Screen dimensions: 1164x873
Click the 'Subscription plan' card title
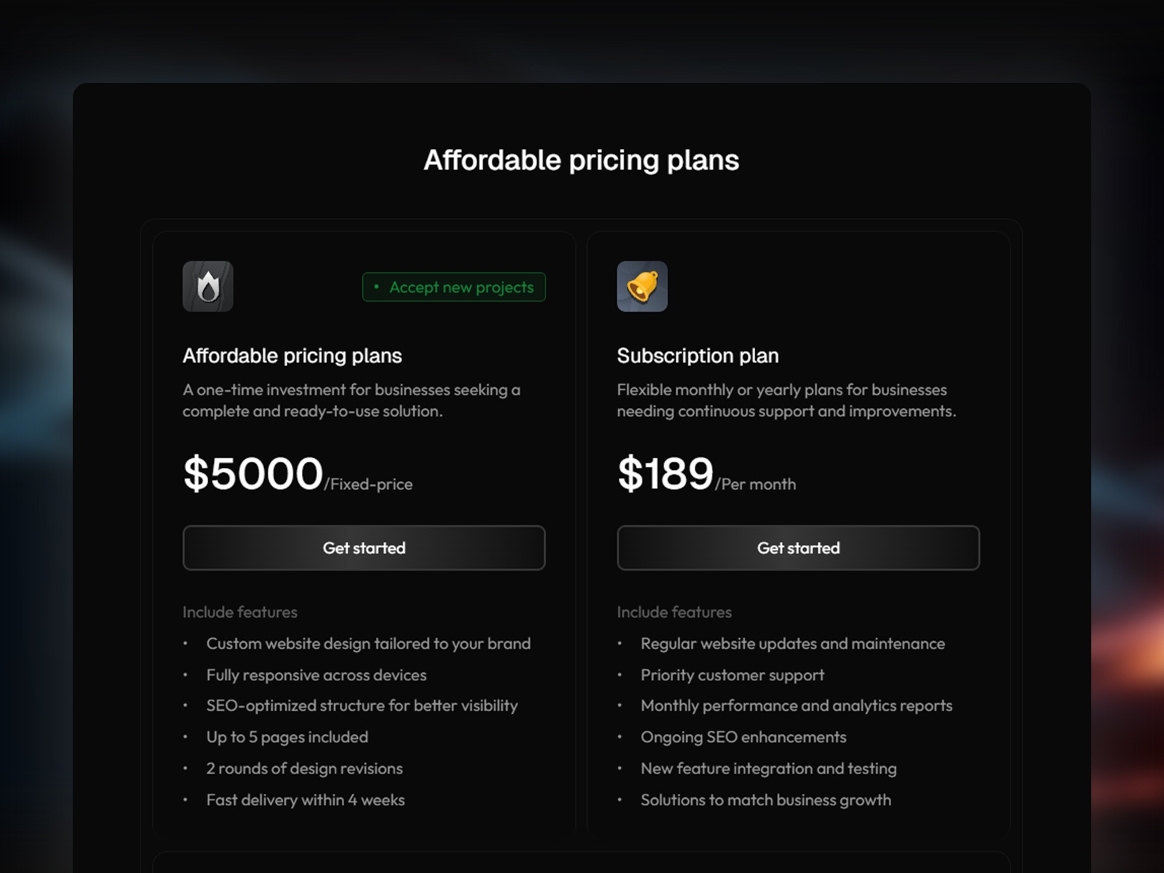coord(698,356)
